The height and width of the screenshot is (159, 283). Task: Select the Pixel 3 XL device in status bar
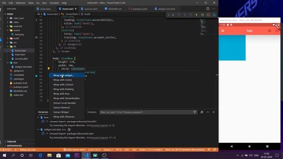[x=185, y=150]
